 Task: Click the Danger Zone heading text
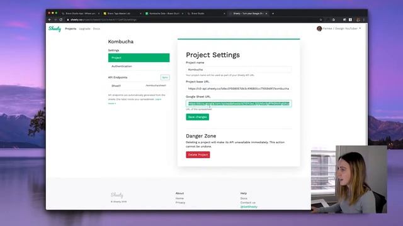pos(201,136)
